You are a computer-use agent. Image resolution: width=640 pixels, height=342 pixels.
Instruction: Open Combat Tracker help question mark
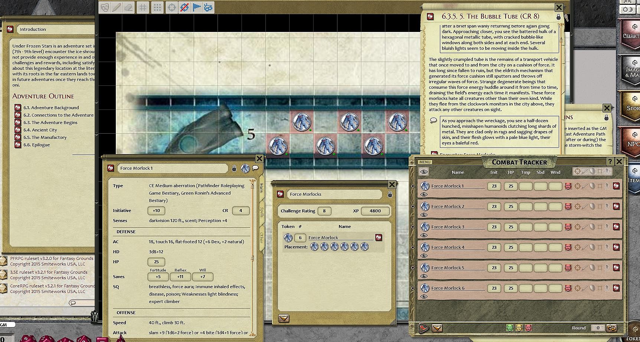click(610, 162)
